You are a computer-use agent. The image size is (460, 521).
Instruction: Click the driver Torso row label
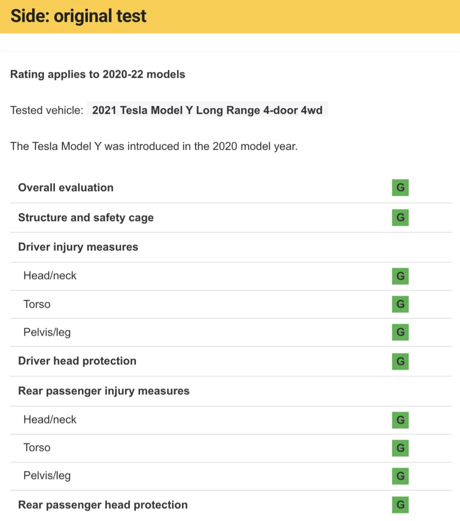[37, 304]
